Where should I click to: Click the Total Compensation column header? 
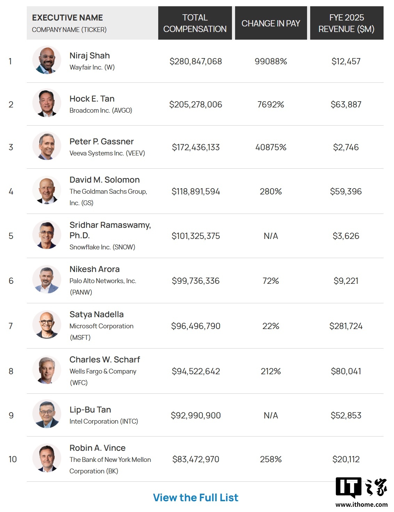195,23
